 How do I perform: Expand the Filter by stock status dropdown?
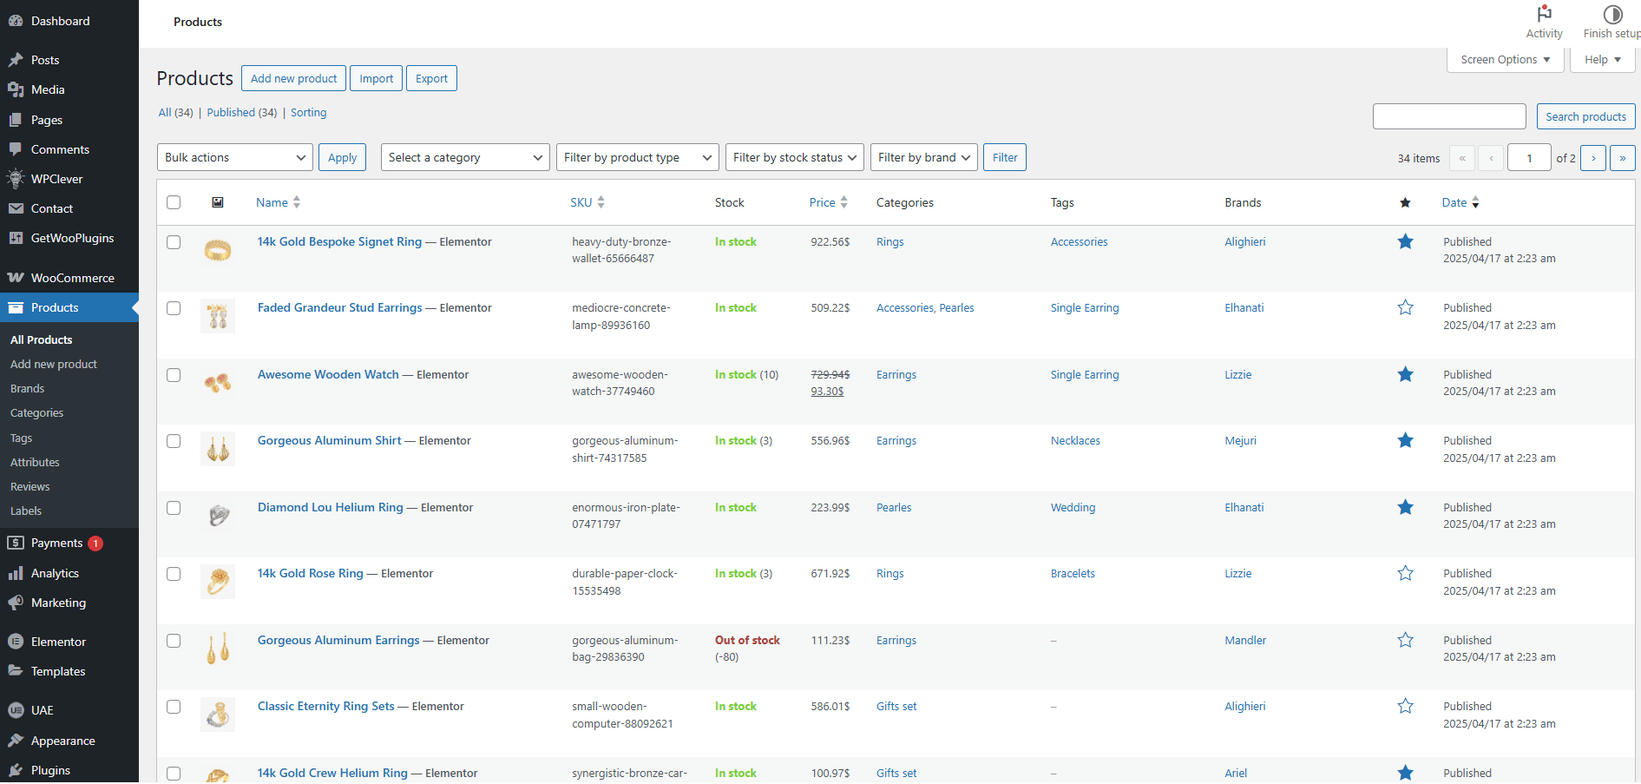pyautogui.click(x=794, y=158)
